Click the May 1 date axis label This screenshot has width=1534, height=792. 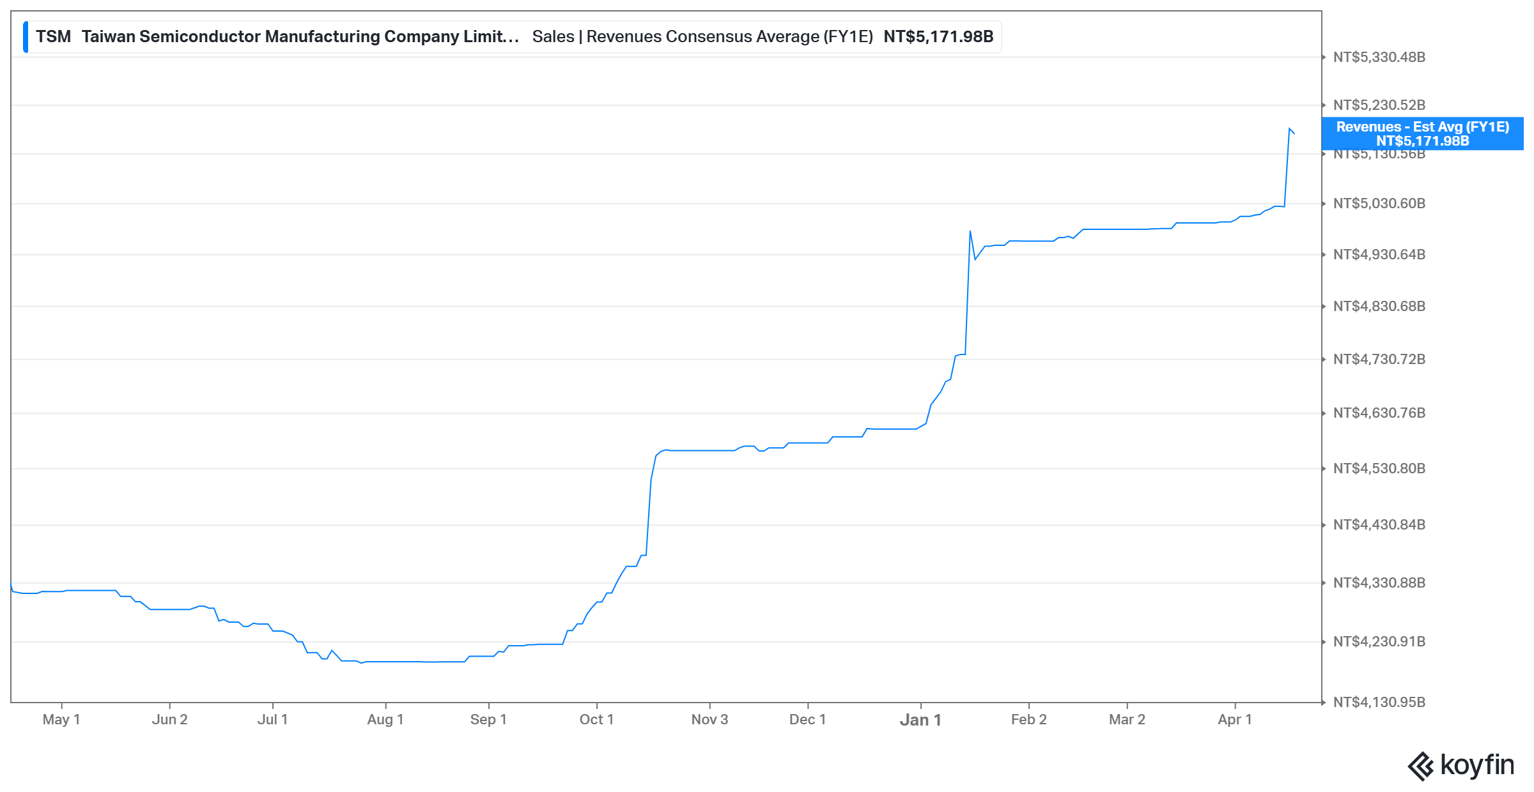point(61,720)
